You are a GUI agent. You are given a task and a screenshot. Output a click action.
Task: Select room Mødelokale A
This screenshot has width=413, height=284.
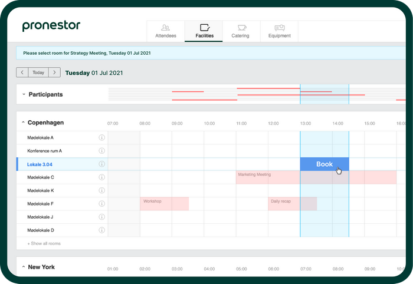(x=40, y=137)
